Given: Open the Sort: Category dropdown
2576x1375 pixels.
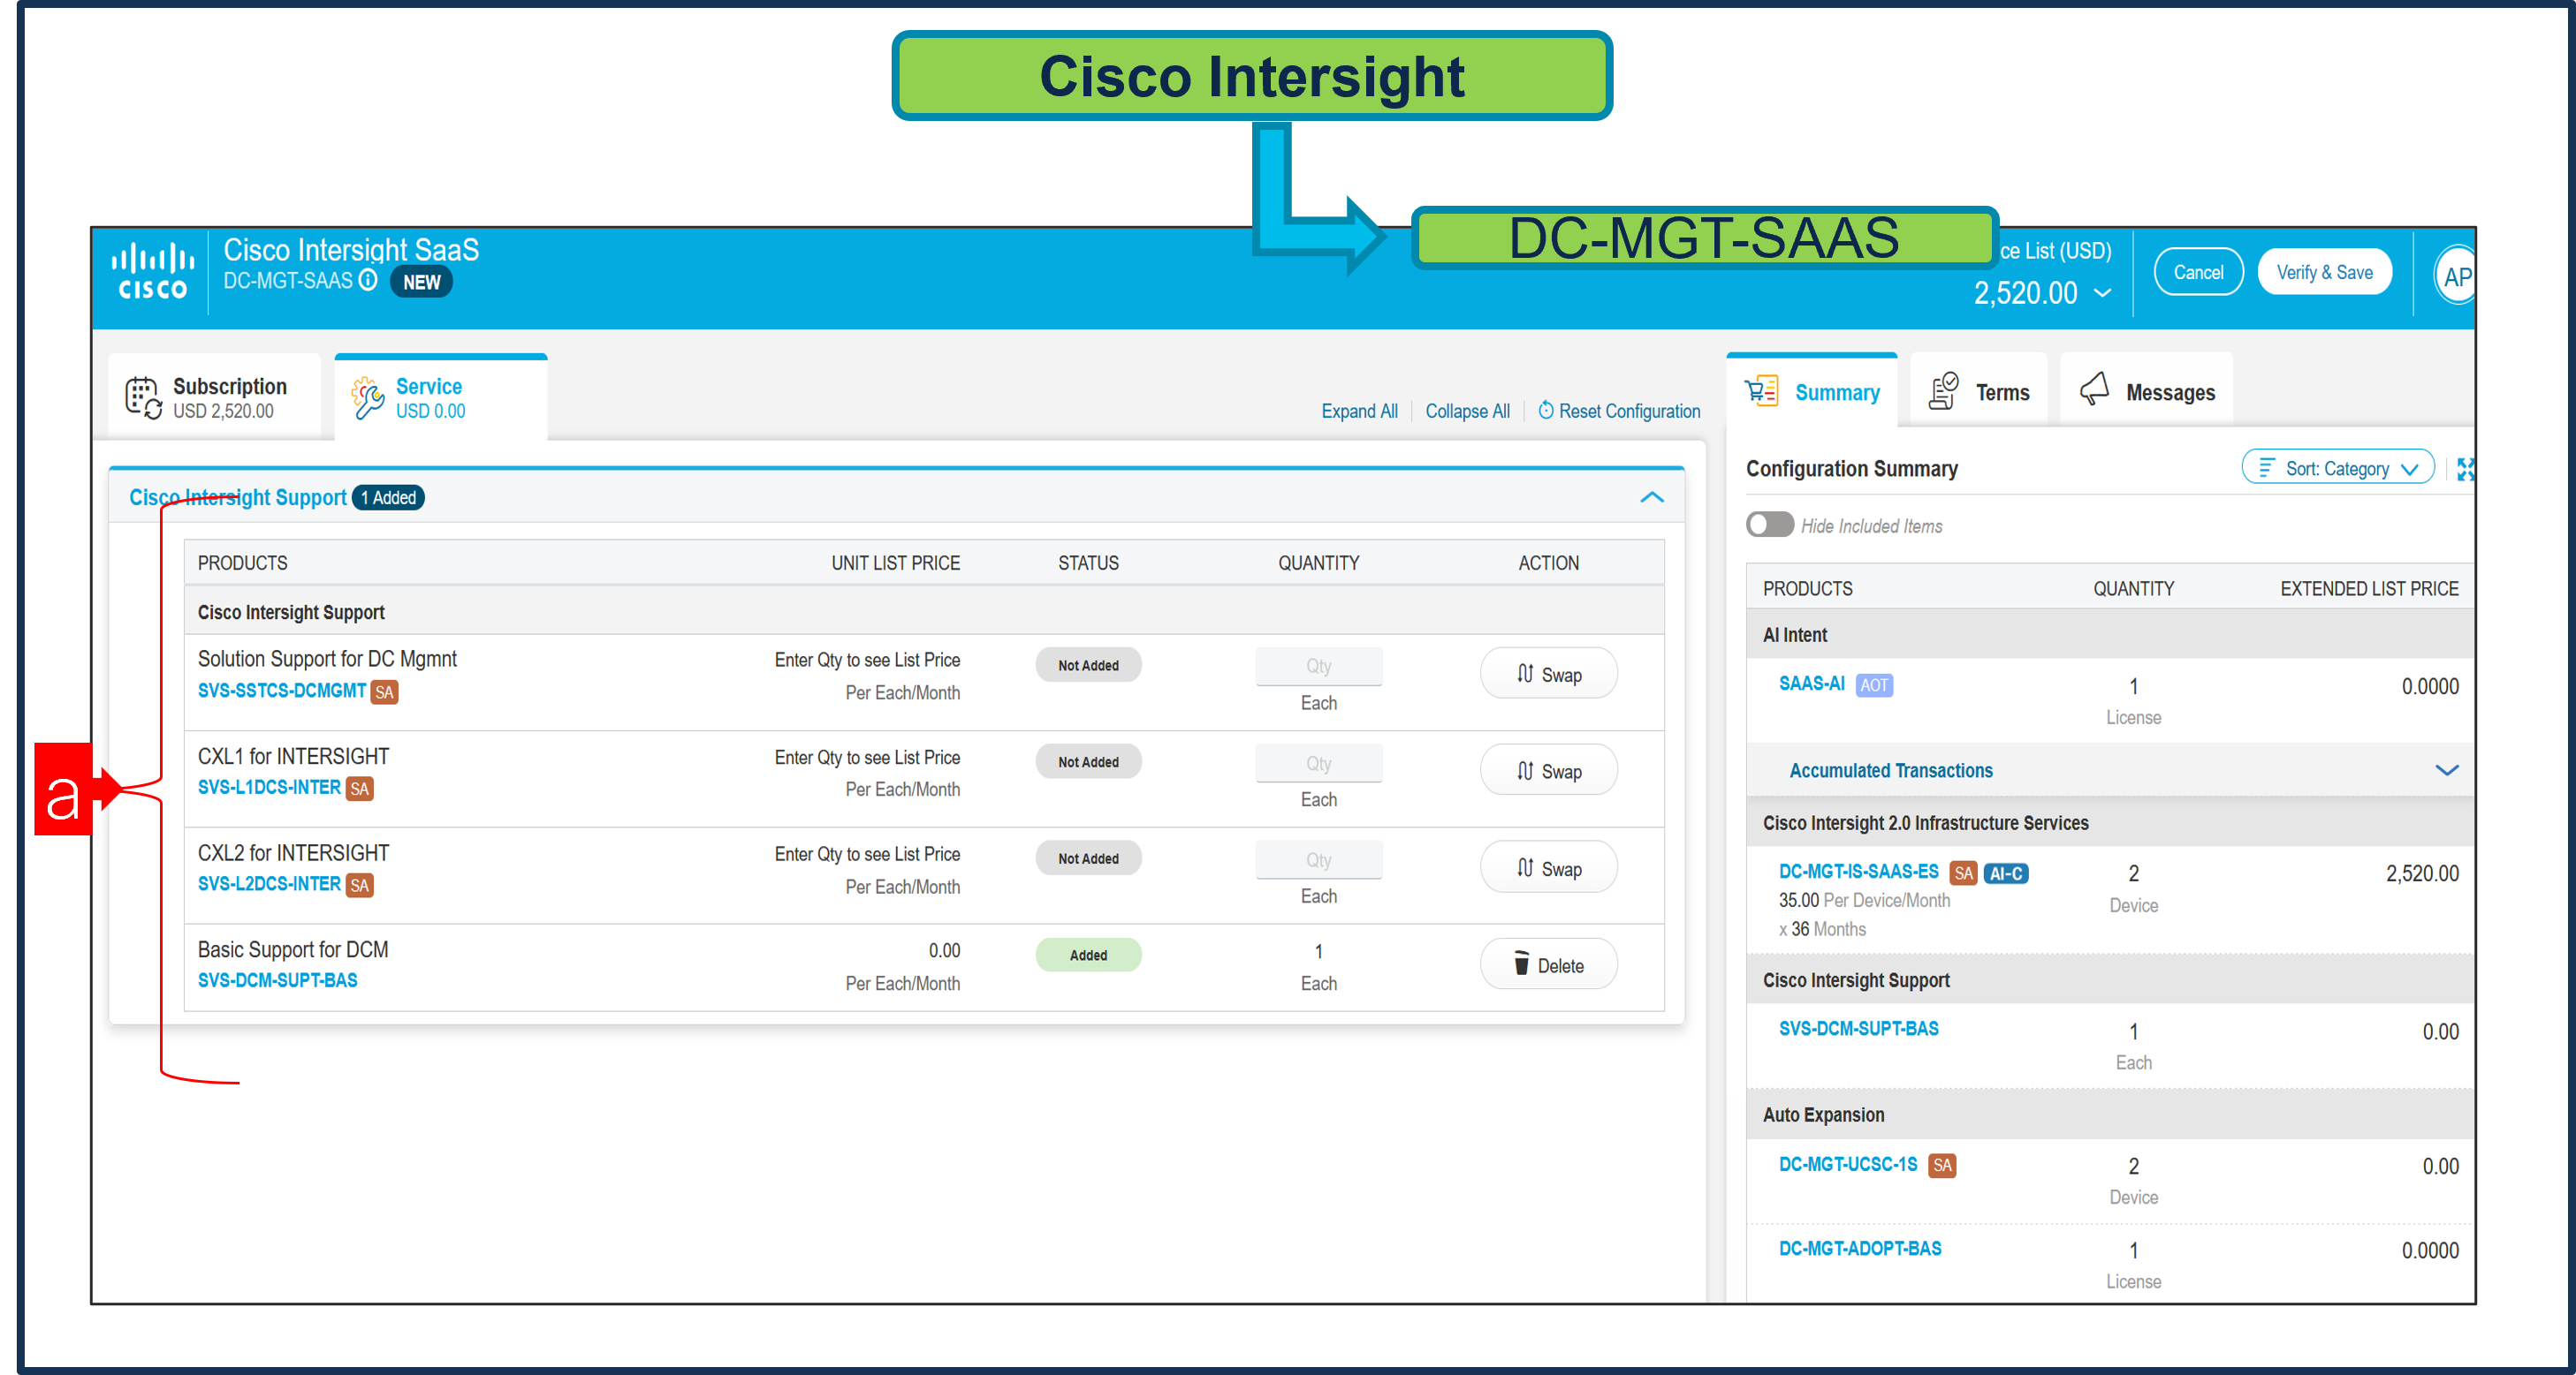Looking at the screenshot, I should point(2337,468).
